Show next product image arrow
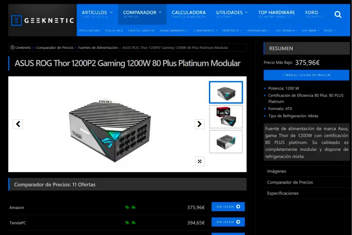352x235 pixels. click(x=200, y=124)
